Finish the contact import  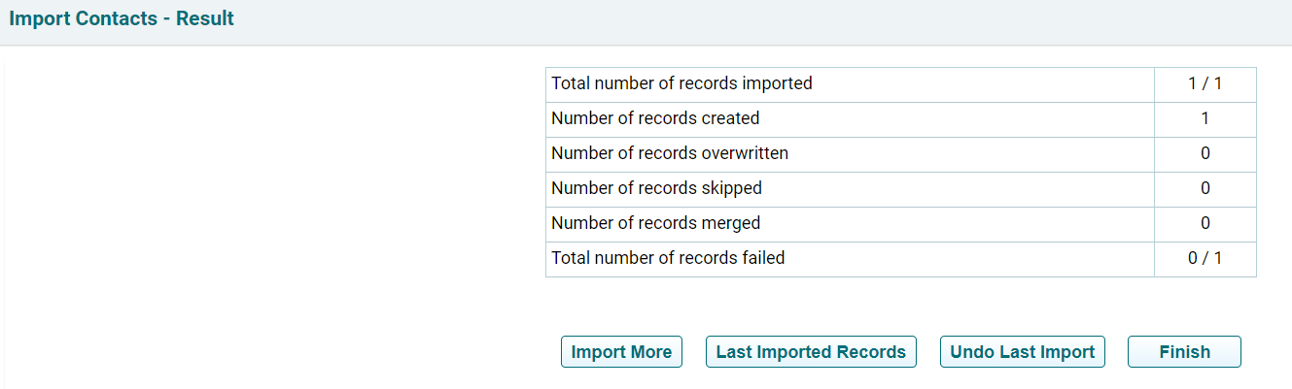[x=1184, y=352]
